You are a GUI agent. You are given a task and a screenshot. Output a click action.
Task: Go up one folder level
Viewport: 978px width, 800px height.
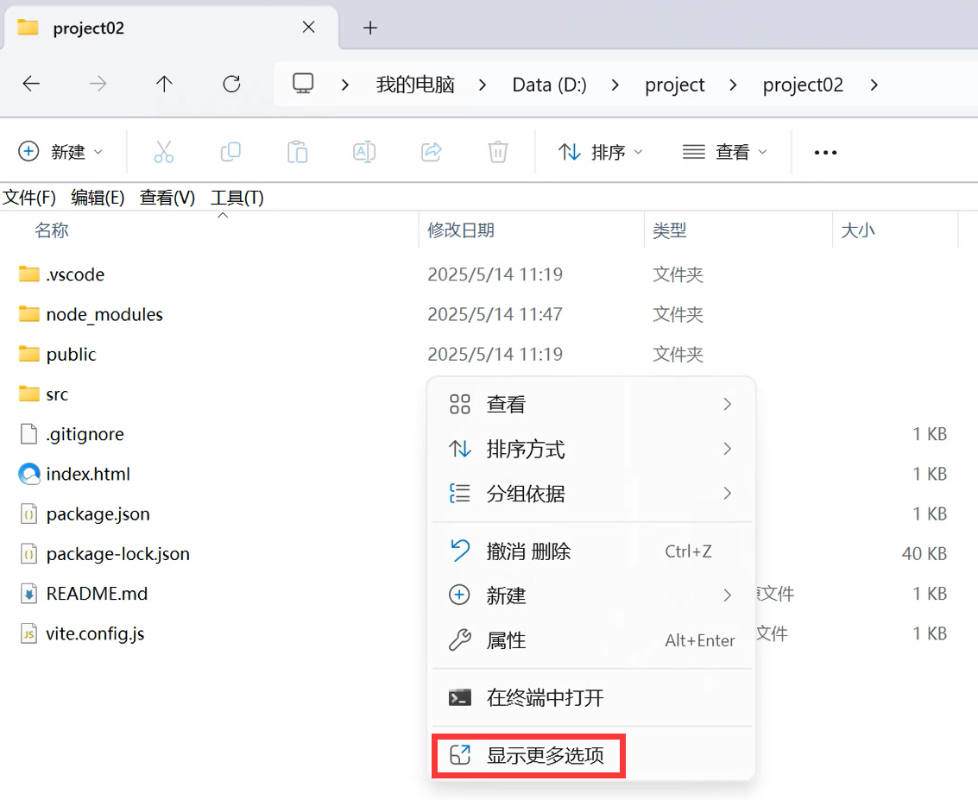(164, 84)
